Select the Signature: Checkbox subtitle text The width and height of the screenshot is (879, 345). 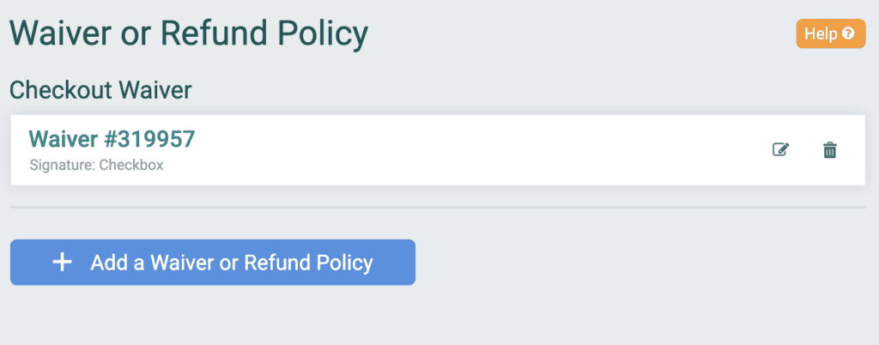[96, 166]
